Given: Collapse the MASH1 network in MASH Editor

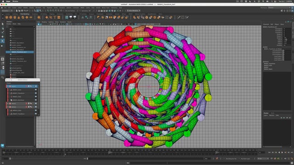Looking at the screenshot, I should click(x=8, y=86).
